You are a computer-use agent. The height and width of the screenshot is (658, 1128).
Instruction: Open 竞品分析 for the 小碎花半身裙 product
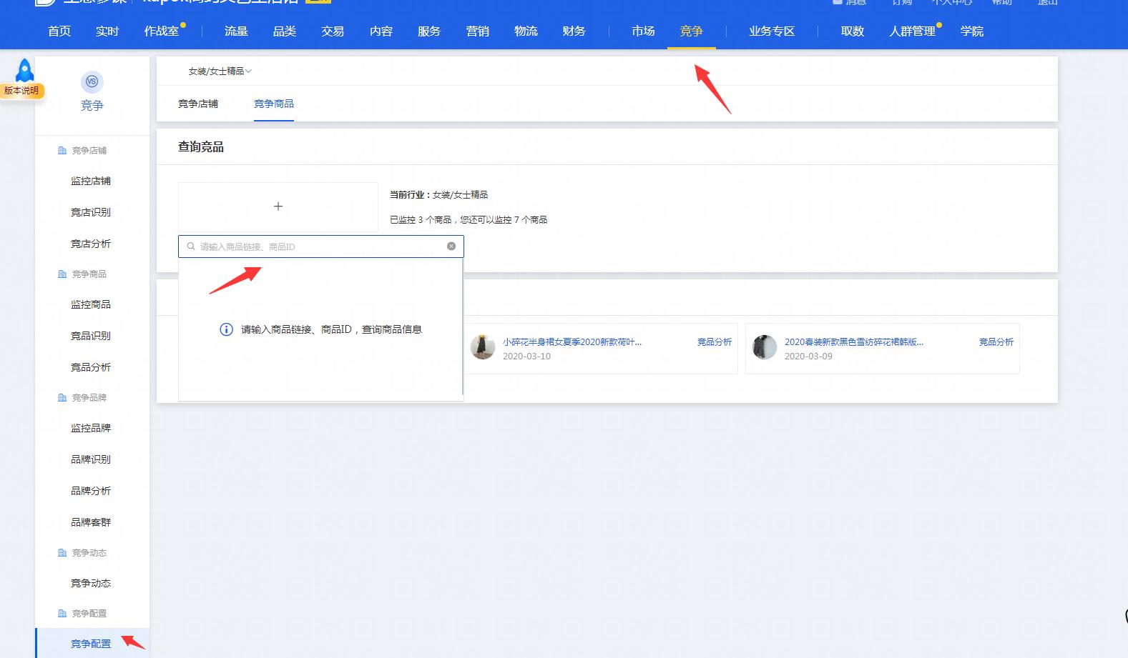tap(715, 342)
